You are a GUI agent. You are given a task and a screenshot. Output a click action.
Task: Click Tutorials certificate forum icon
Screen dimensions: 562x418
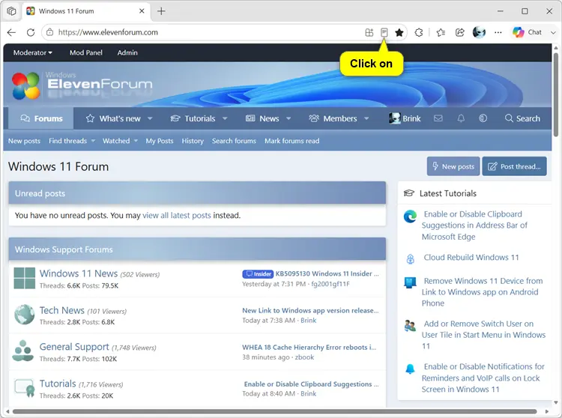25,388
